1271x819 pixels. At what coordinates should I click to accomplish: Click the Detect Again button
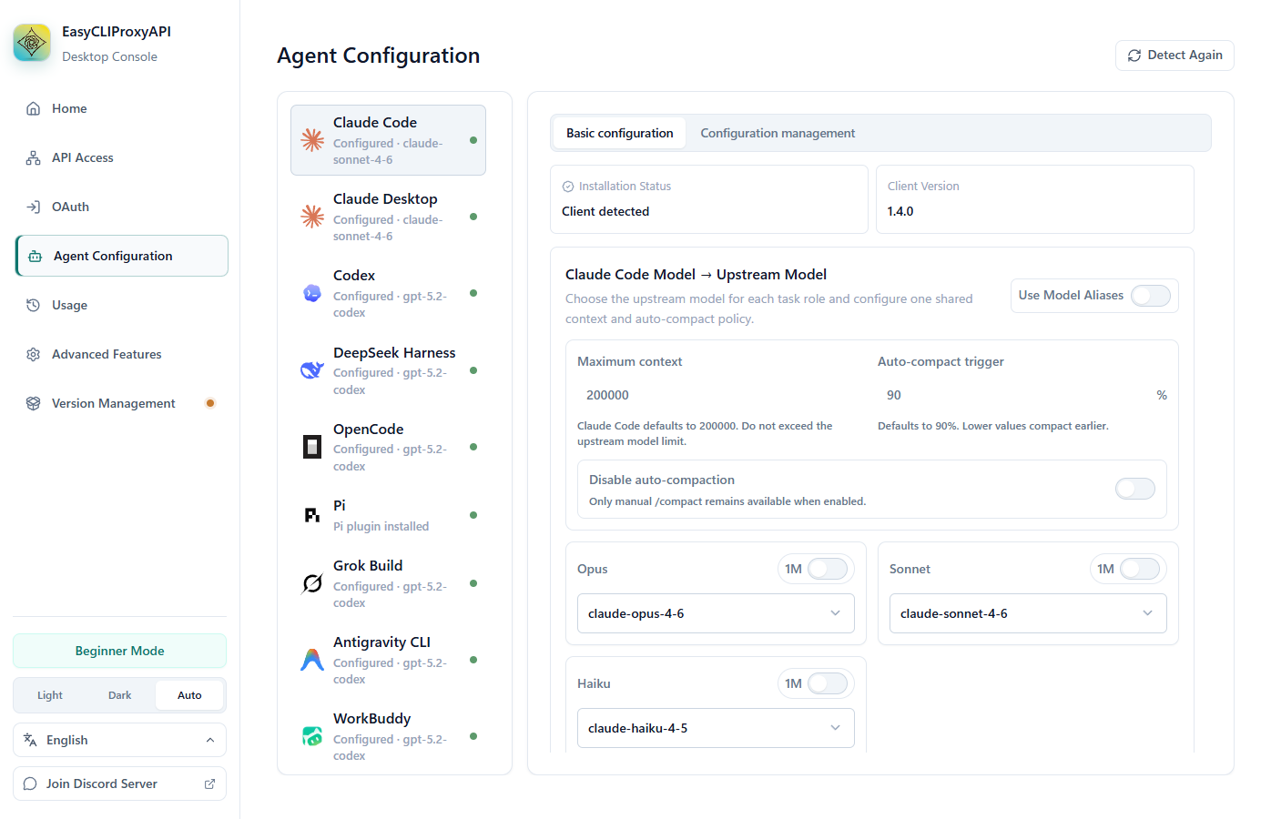(x=1174, y=56)
